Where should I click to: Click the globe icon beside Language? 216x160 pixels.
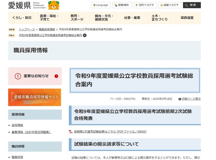[x=94, y=5]
